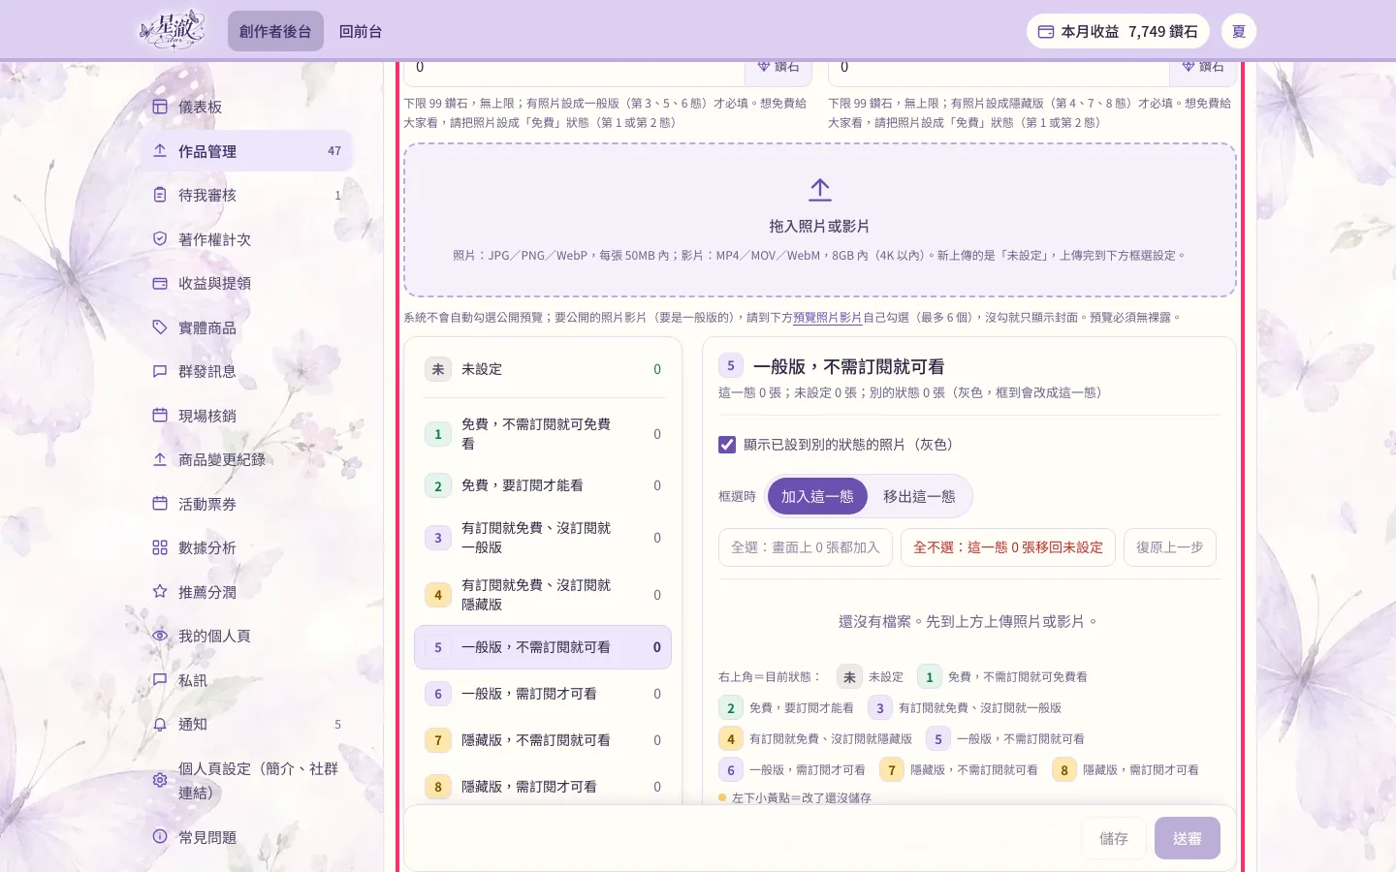The width and height of the screenshot is (1396, 872).
Task: Click the upload arrow in drop zone
Action: [820, 189]
